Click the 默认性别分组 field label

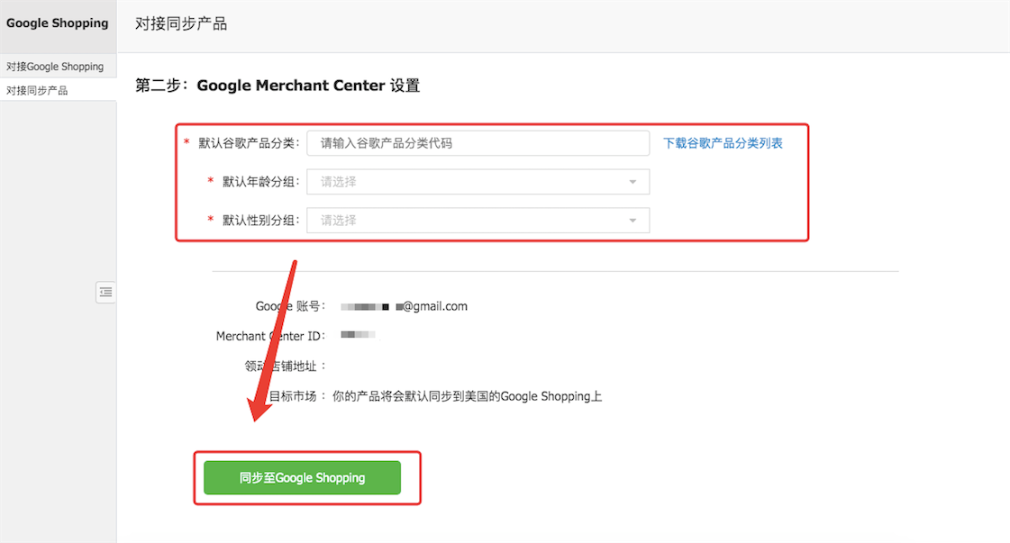(260, 221)
